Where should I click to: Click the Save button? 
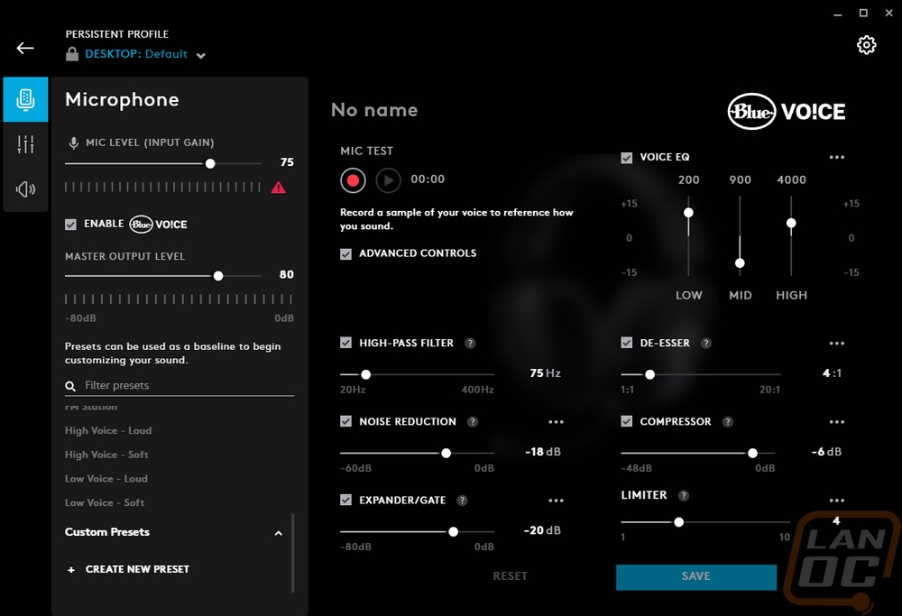[695, 576]
